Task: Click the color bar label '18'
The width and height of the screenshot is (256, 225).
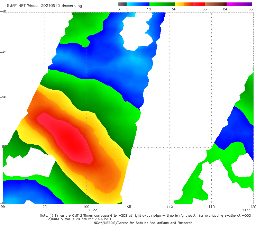Action: [149, 9]
